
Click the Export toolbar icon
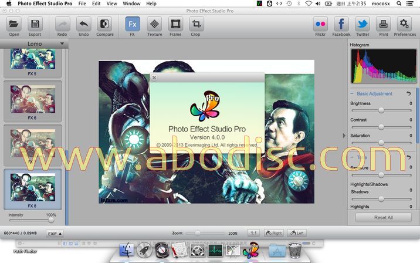coord(35,25)
